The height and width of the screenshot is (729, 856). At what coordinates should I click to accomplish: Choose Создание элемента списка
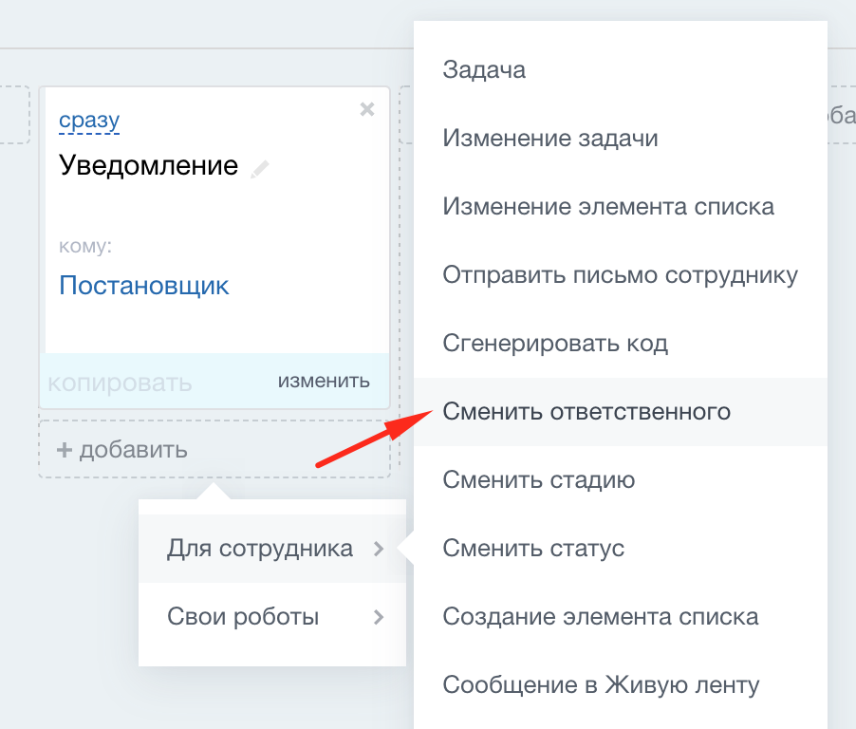click(x=600, y=617)
